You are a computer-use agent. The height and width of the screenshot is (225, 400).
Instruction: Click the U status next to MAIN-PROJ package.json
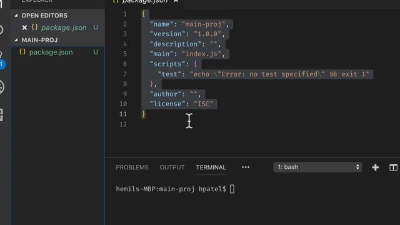(x=96, y=52)
